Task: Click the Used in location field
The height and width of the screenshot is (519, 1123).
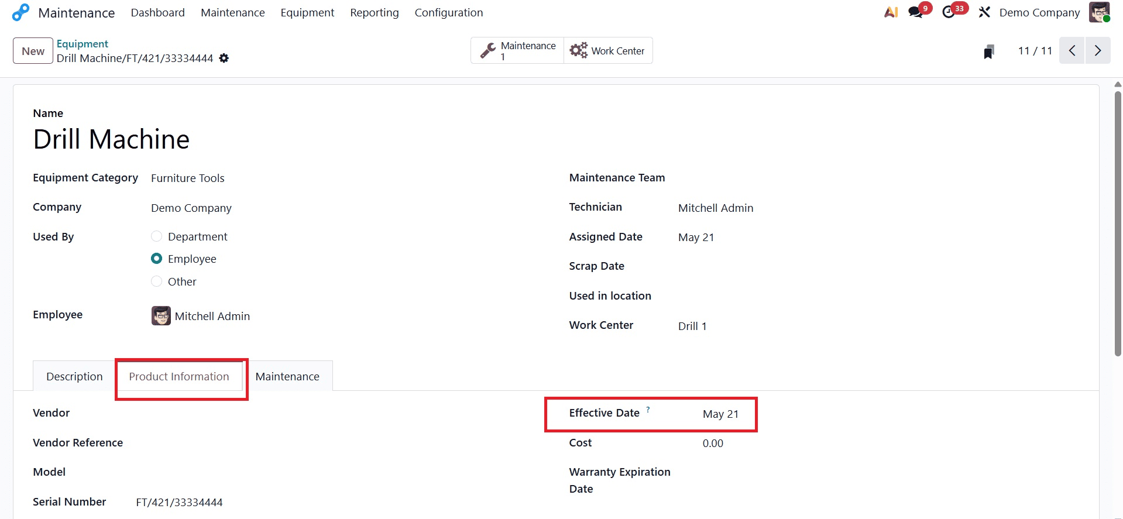Action: 878,296
